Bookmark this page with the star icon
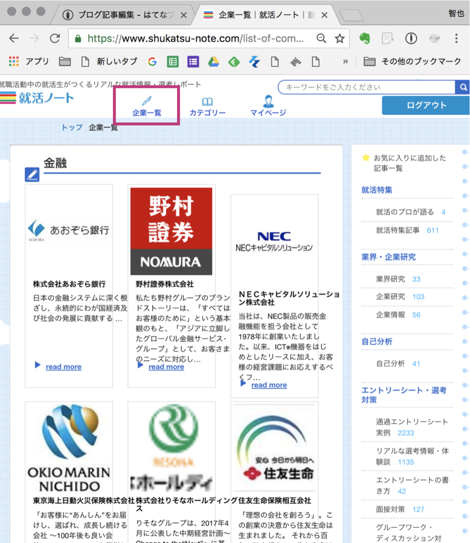Viewport: 470px width, 543px height. coord(340,38)
